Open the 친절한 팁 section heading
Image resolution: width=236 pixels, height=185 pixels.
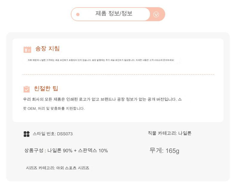(46, 89)
